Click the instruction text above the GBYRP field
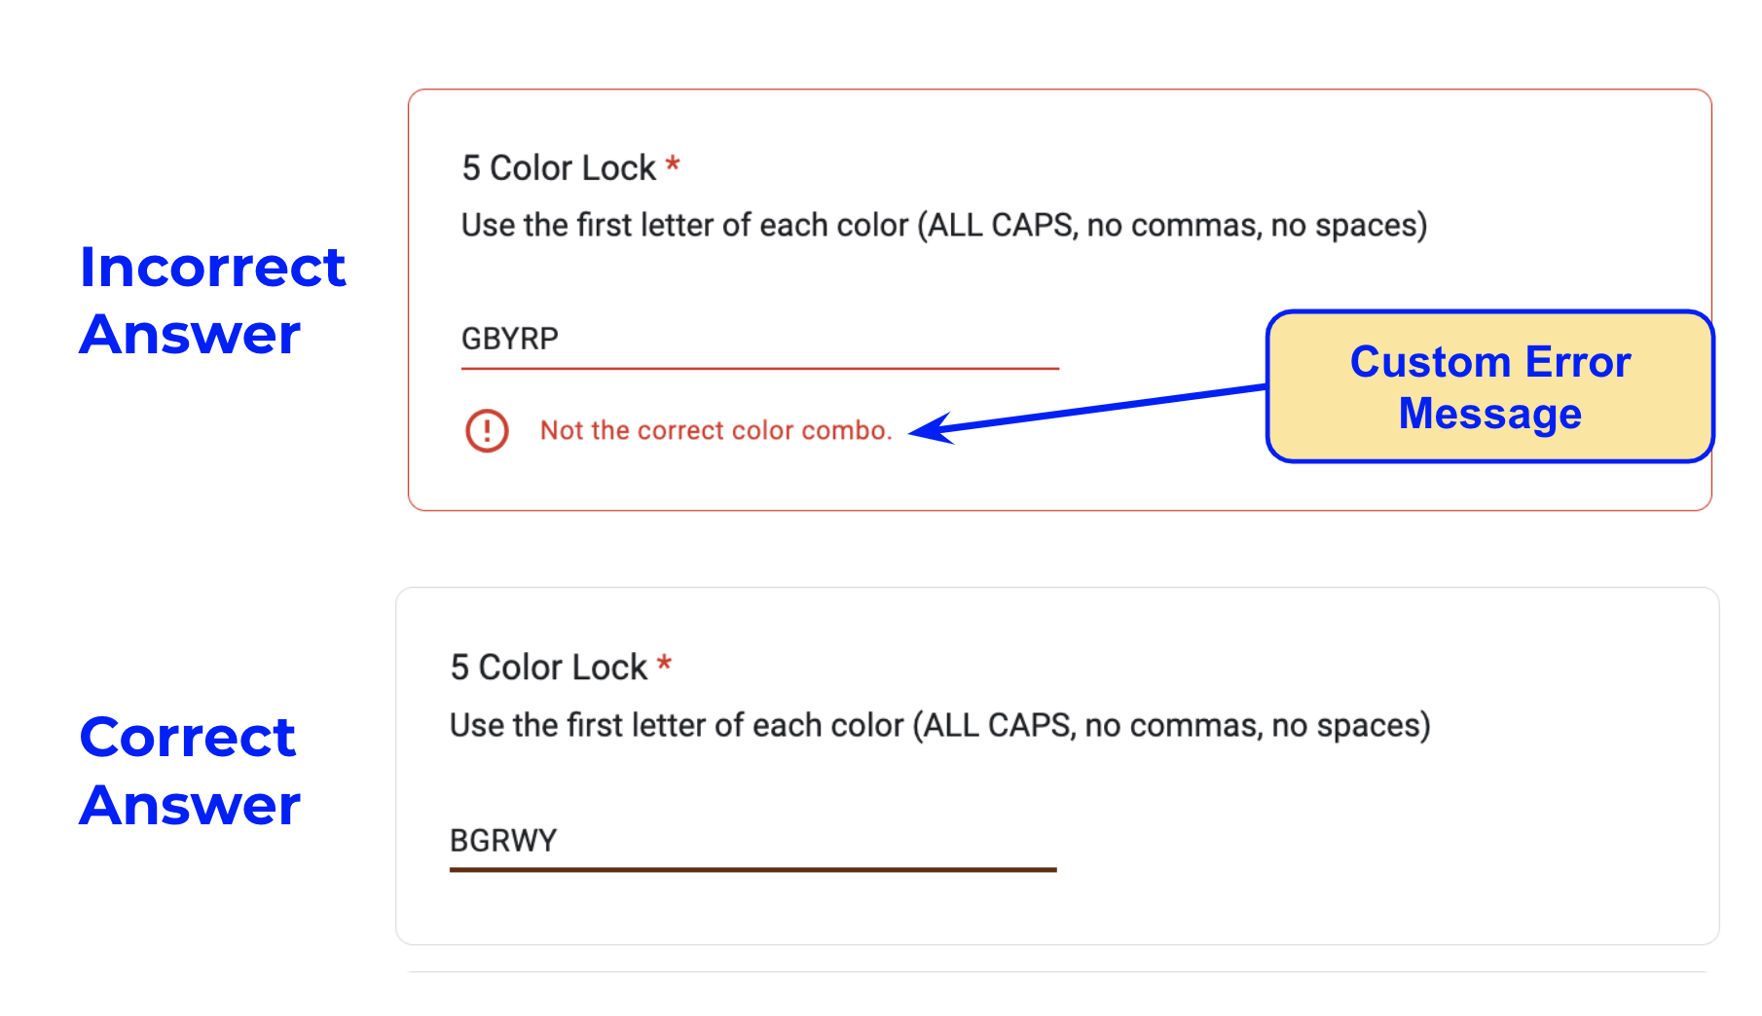Image resolution: width=1762 pixels, height=1016 pixels. click(x=943, y=226)
